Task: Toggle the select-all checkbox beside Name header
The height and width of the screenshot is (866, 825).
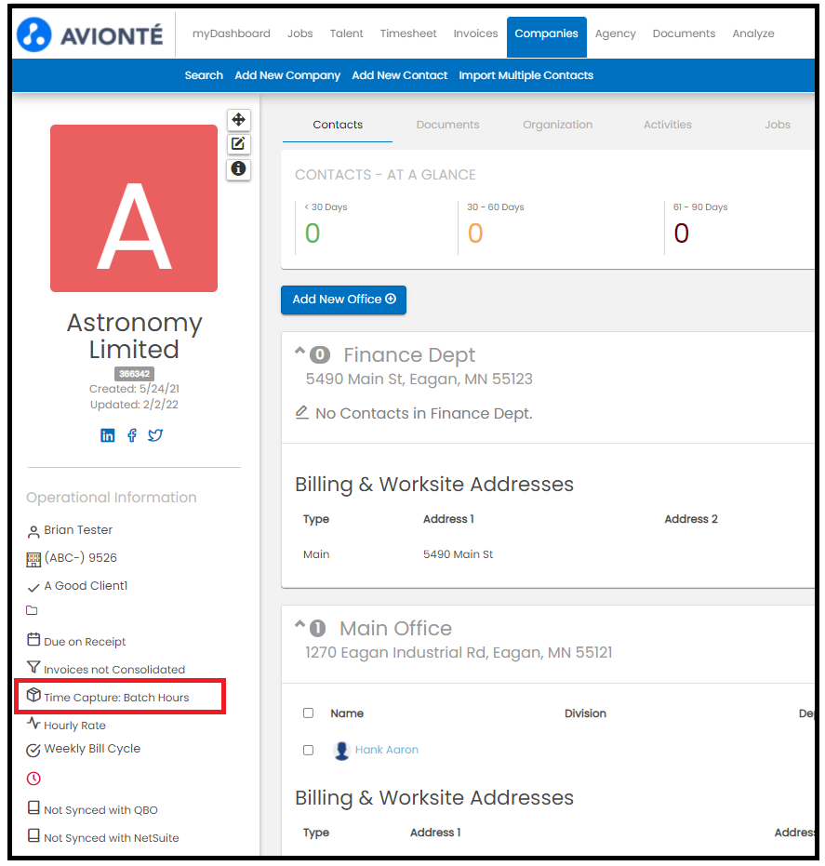Action: click(x=308, y=713)
